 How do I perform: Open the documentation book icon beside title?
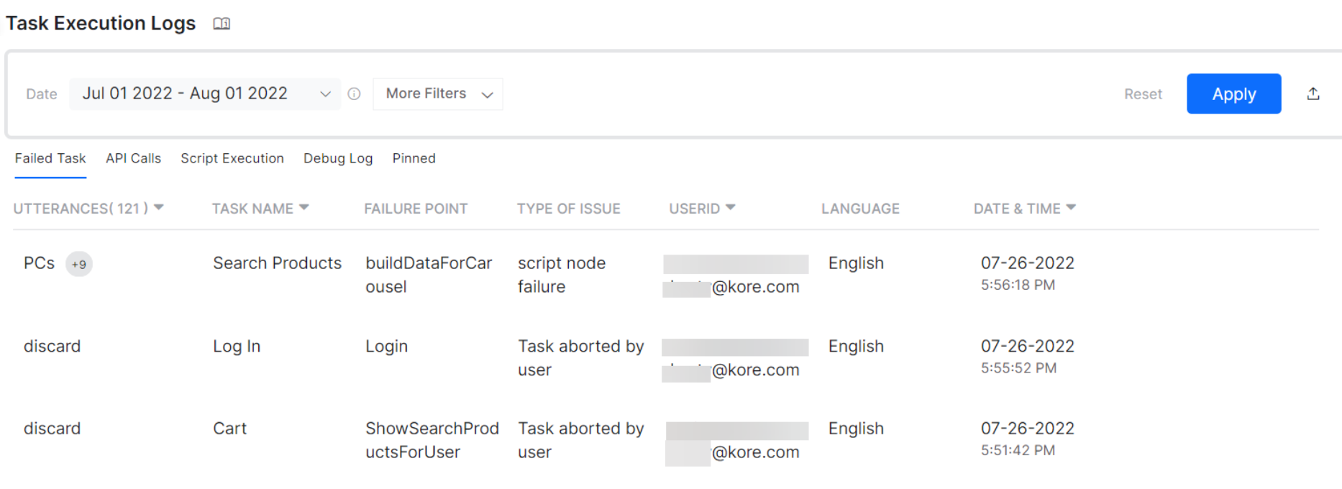pos(222,24)
